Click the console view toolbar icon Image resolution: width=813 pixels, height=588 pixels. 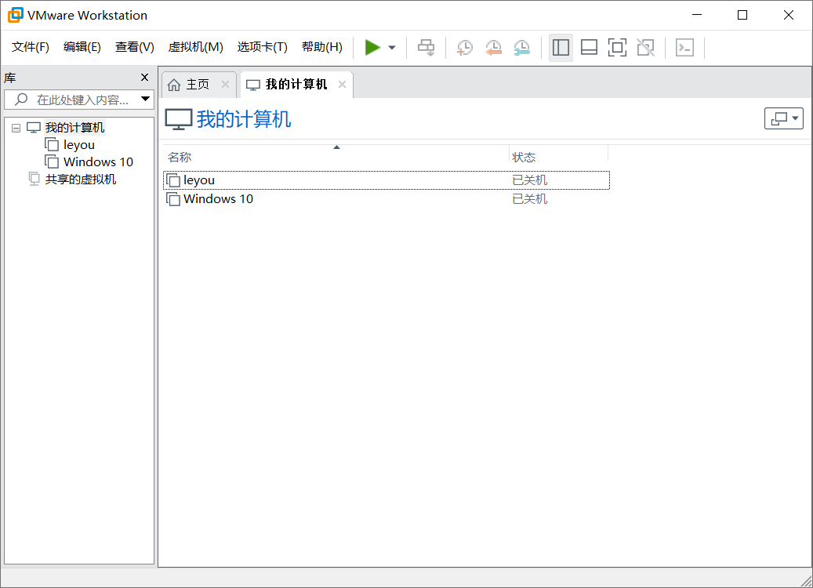(x=685, y=48)
